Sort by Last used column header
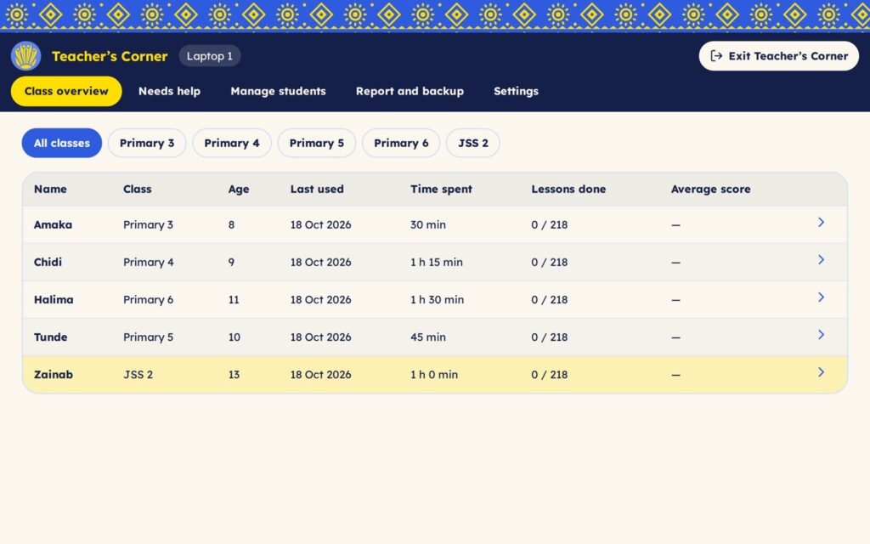 (x=317, y=190)
